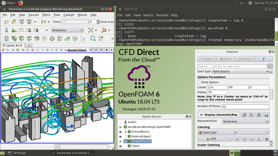Save display properties as default icon

point(266,115)
